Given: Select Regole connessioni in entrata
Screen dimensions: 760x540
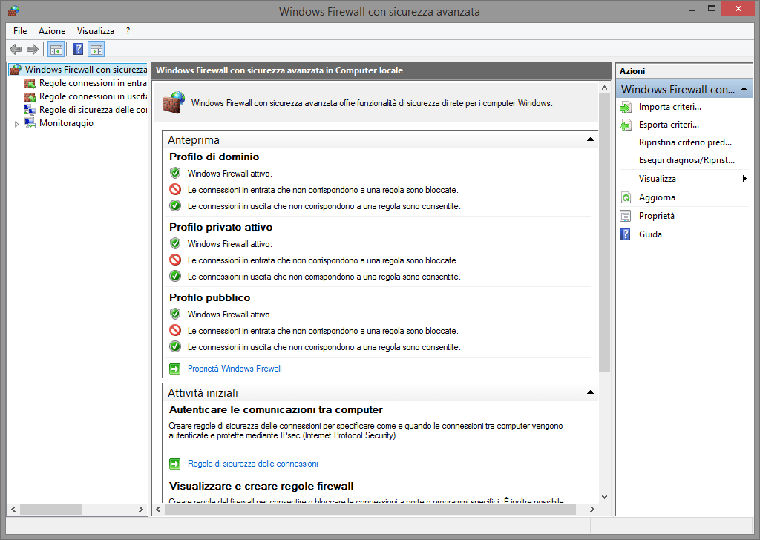Looking at the screenshot, I should click(x=92, y=83).
